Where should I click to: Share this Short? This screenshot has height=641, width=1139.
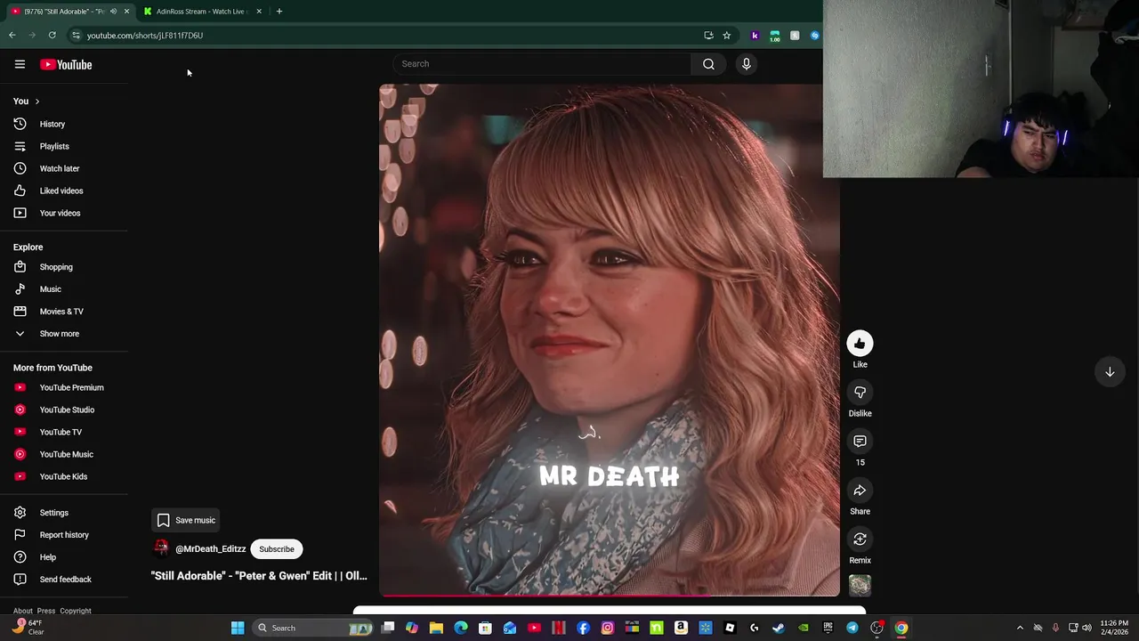(x=860, y=491)
